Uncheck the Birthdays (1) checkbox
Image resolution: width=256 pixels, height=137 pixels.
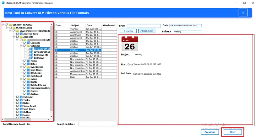pos(28,55)
